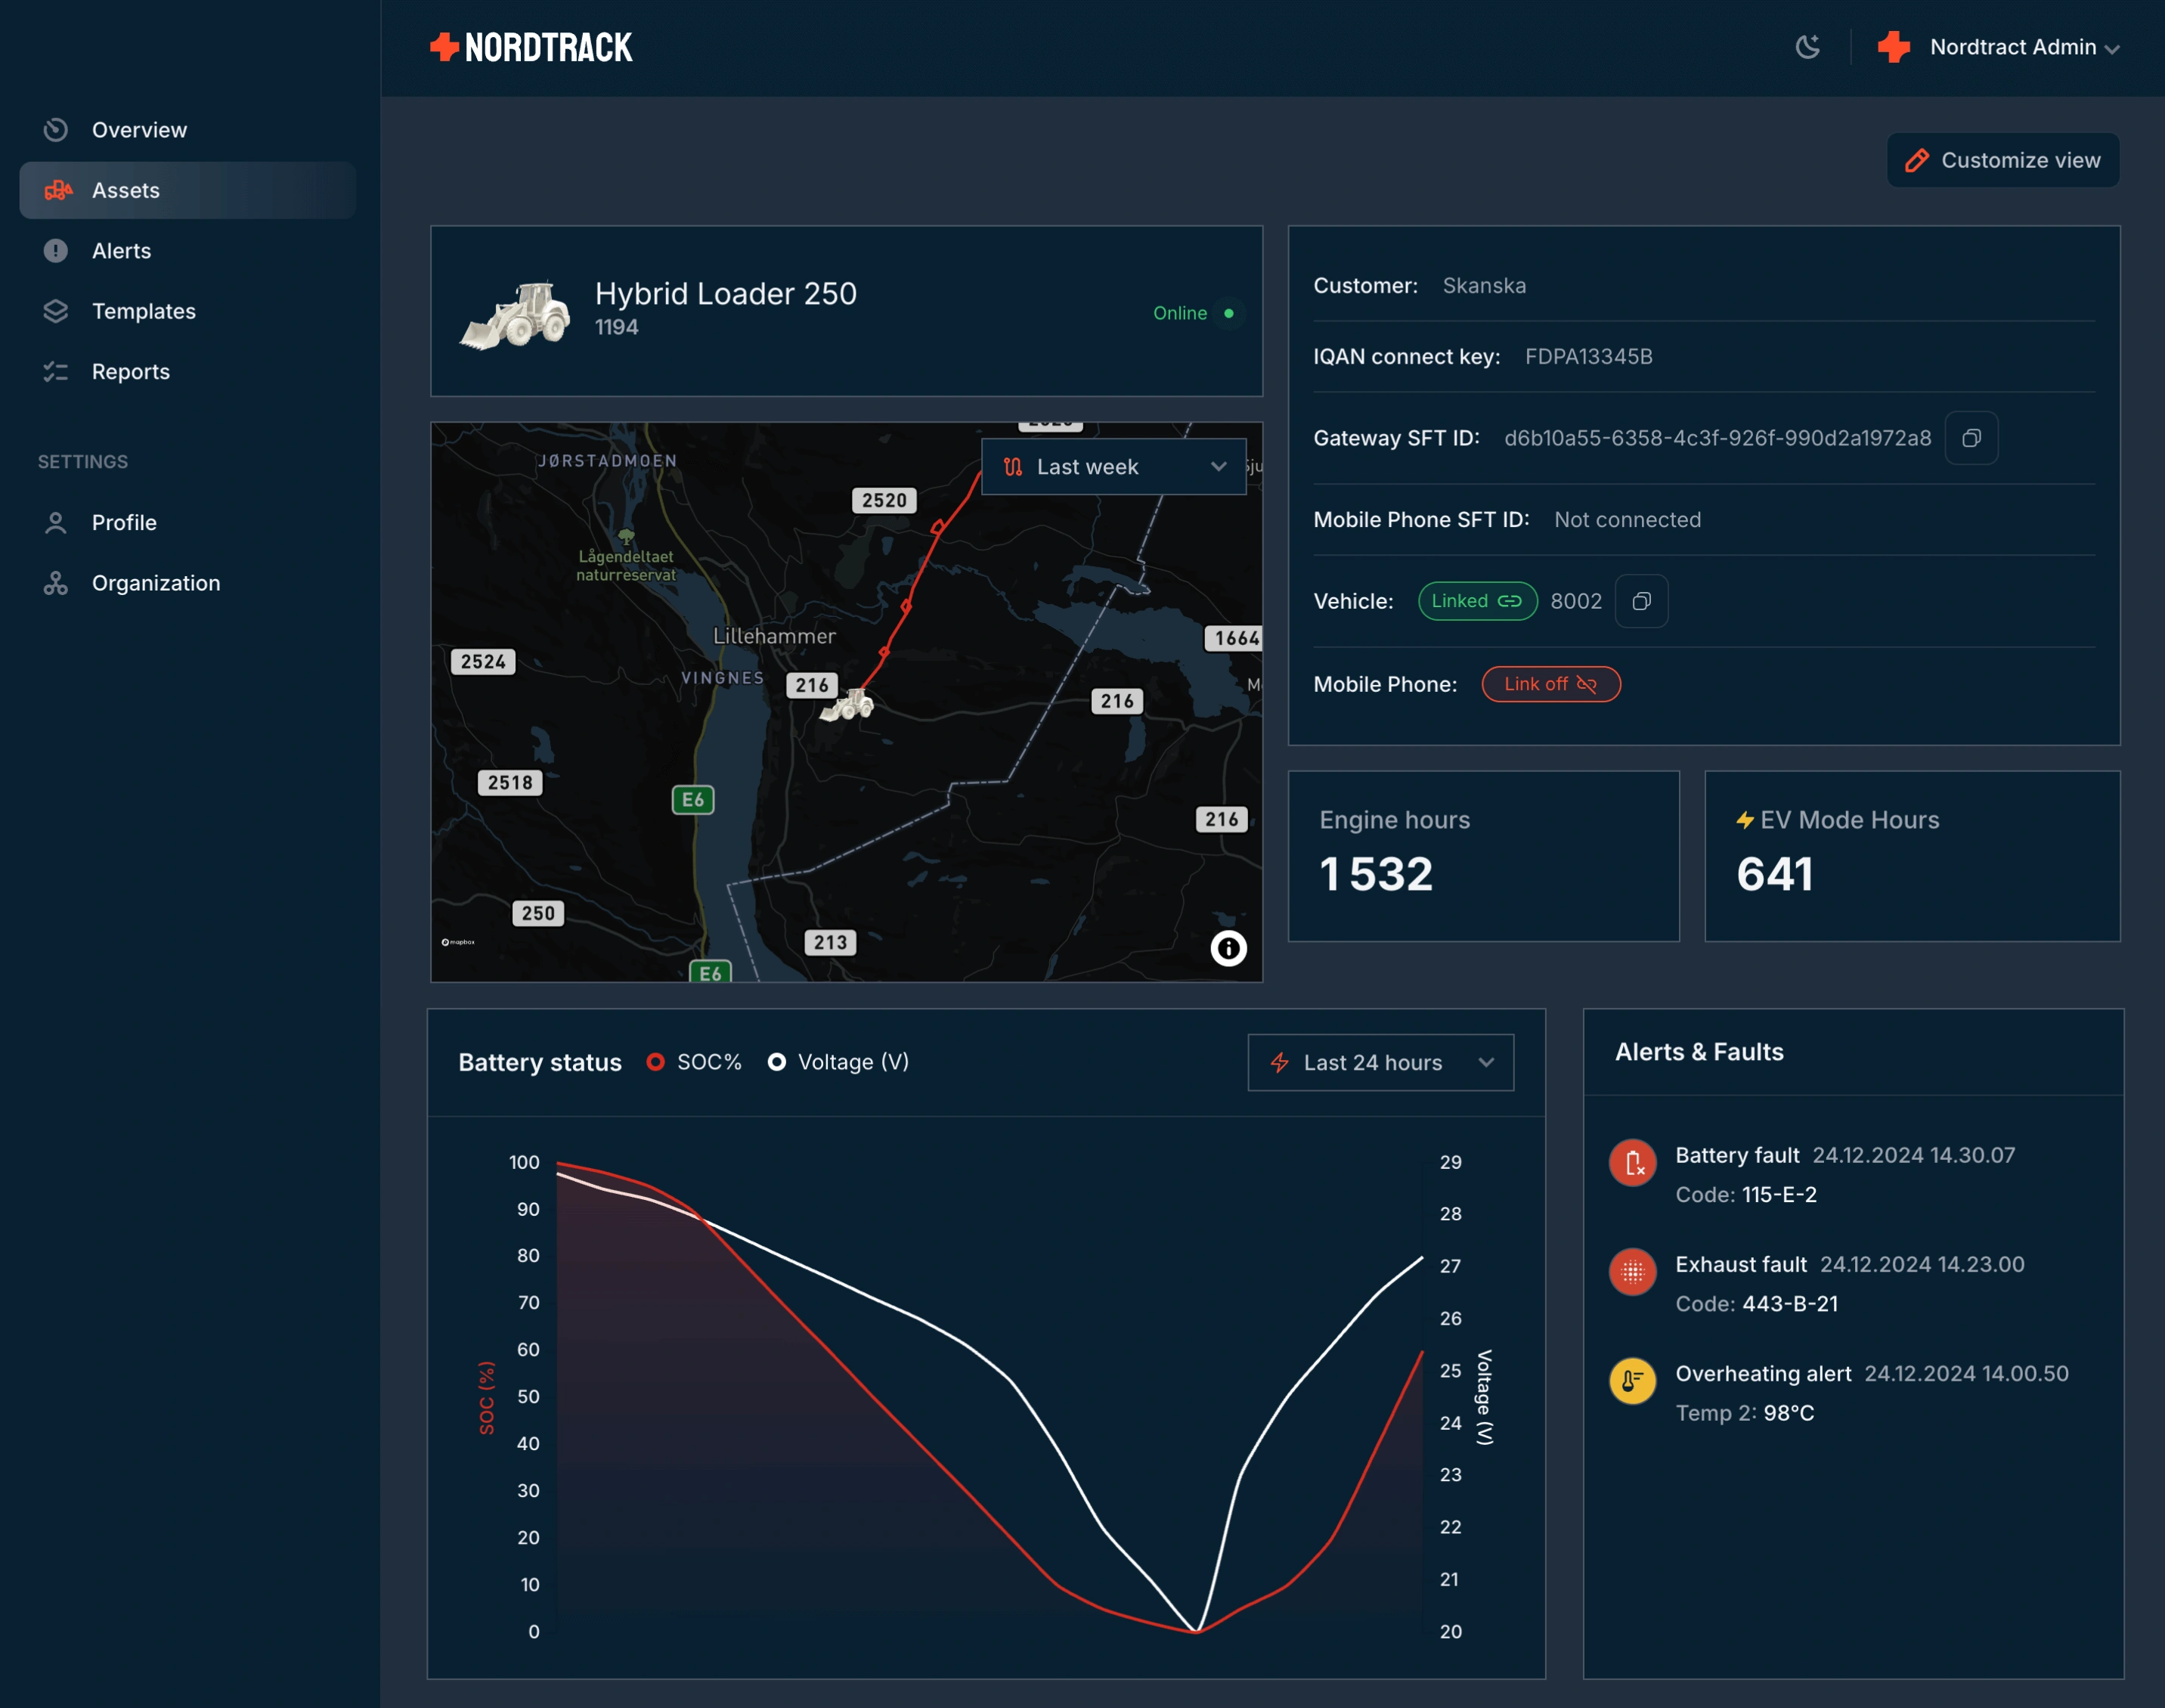
Task: Go to Assets in the sidebar
Action: click(188, 190)
